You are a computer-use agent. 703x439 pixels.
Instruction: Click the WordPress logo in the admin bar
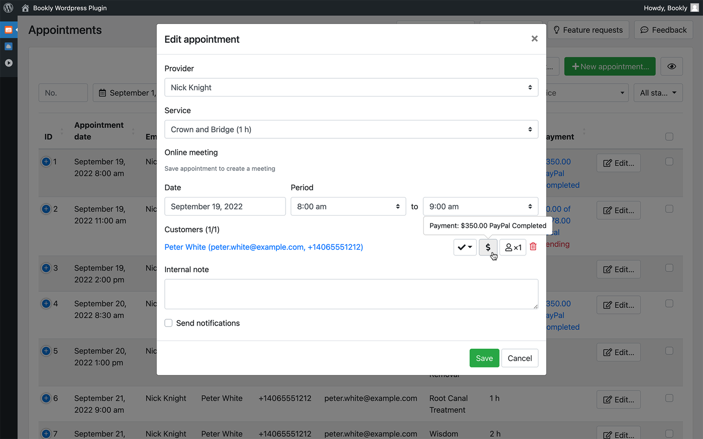(8, 7)
